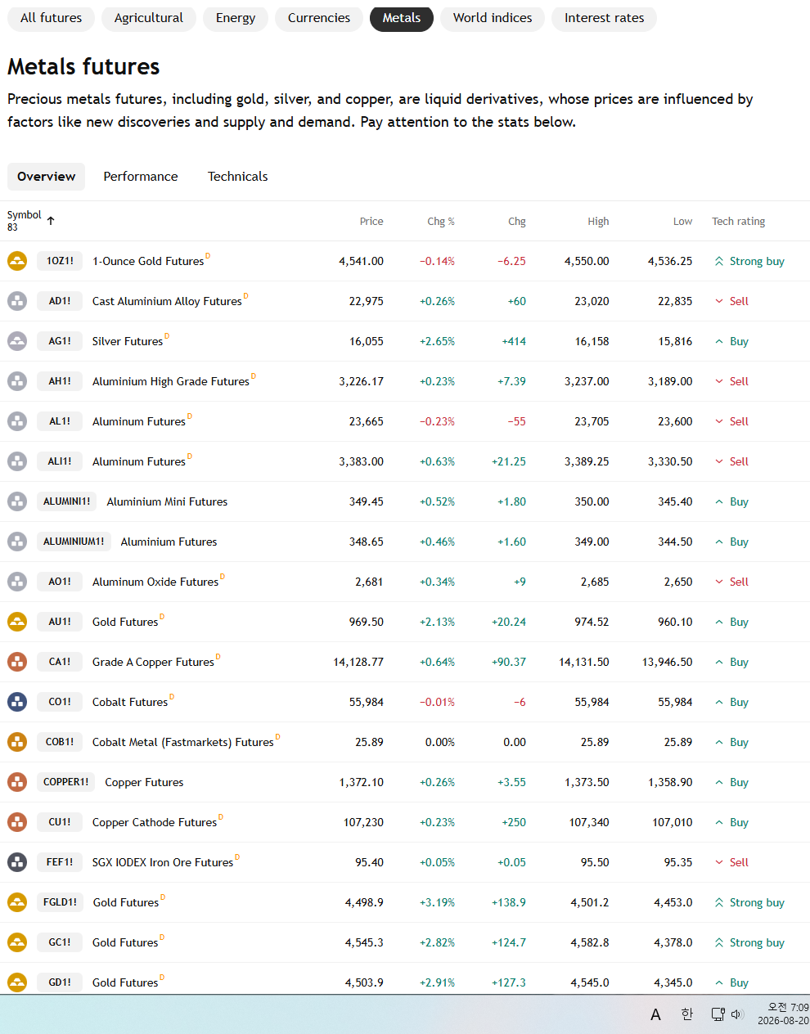The image size is (810, 1034).
Task: Click the GC1! gold icon
Action: 17,942
